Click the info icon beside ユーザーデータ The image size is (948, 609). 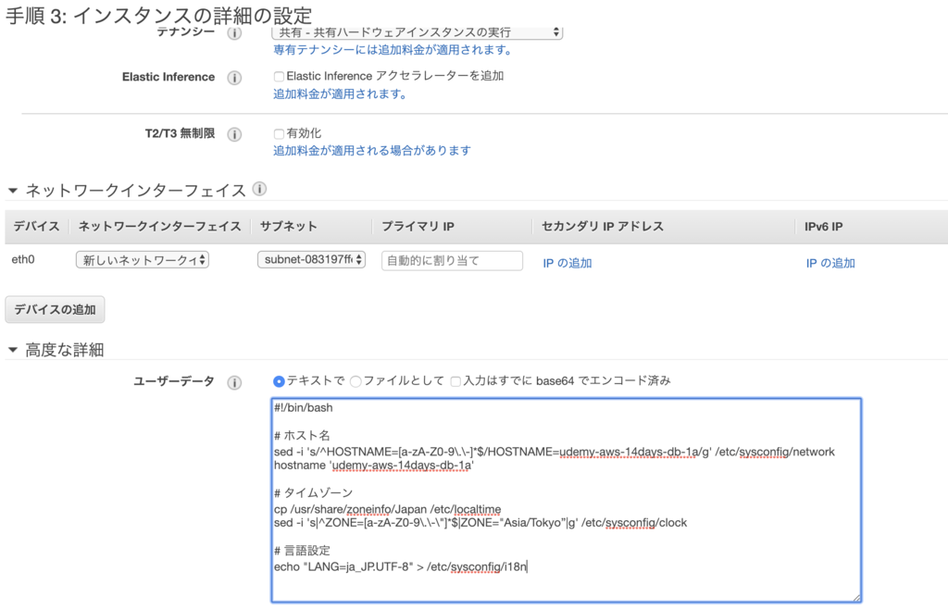click(234, 381)
